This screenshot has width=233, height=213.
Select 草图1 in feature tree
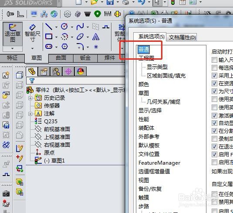54,161
